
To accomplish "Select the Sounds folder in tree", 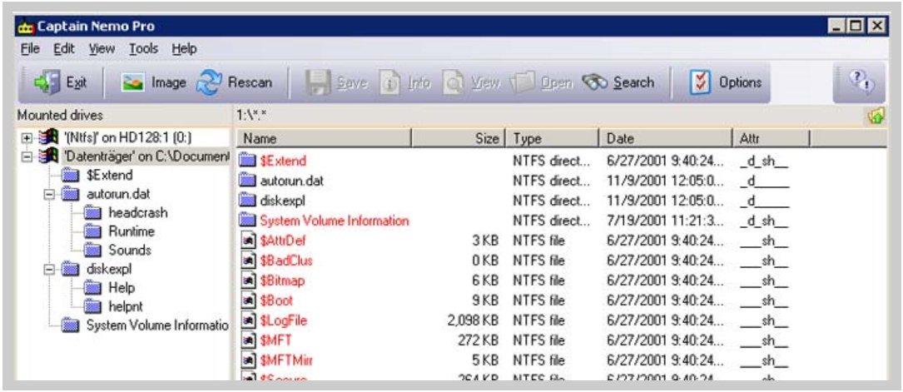I will 130,251.
